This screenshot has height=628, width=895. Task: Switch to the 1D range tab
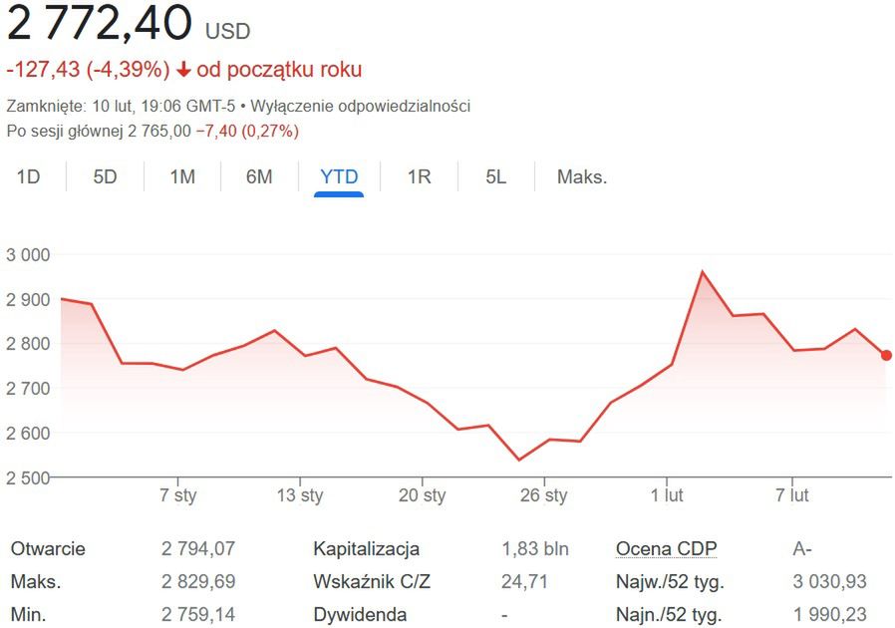[28, 177]
